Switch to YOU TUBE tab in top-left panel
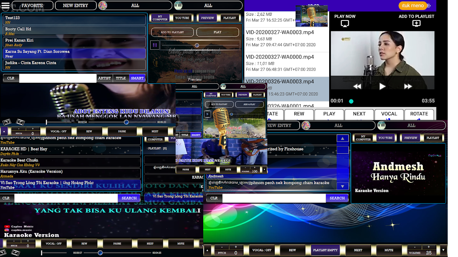The image size is (458, 257). coord(182,18)
